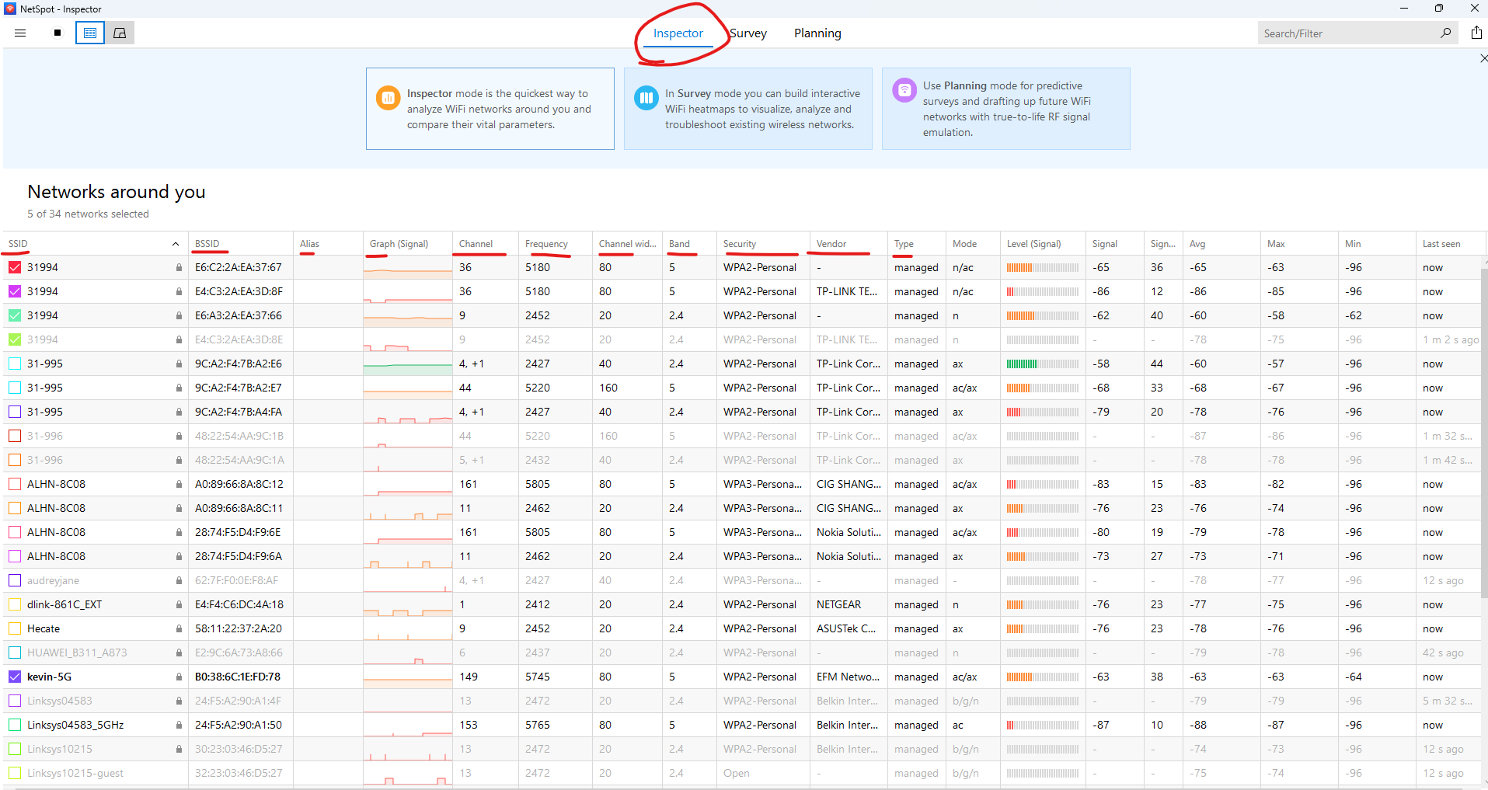Image resolution: width=1488 pixels, height=790 pixels.
Task: Check ALHN-8C08 with BSSID A0:89:66:8A:8C:12
Action: coord(15,484)
